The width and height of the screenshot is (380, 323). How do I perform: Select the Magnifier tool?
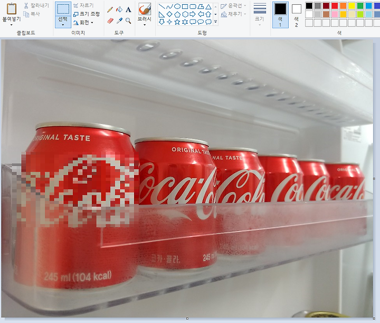click(x=128, y=21)
